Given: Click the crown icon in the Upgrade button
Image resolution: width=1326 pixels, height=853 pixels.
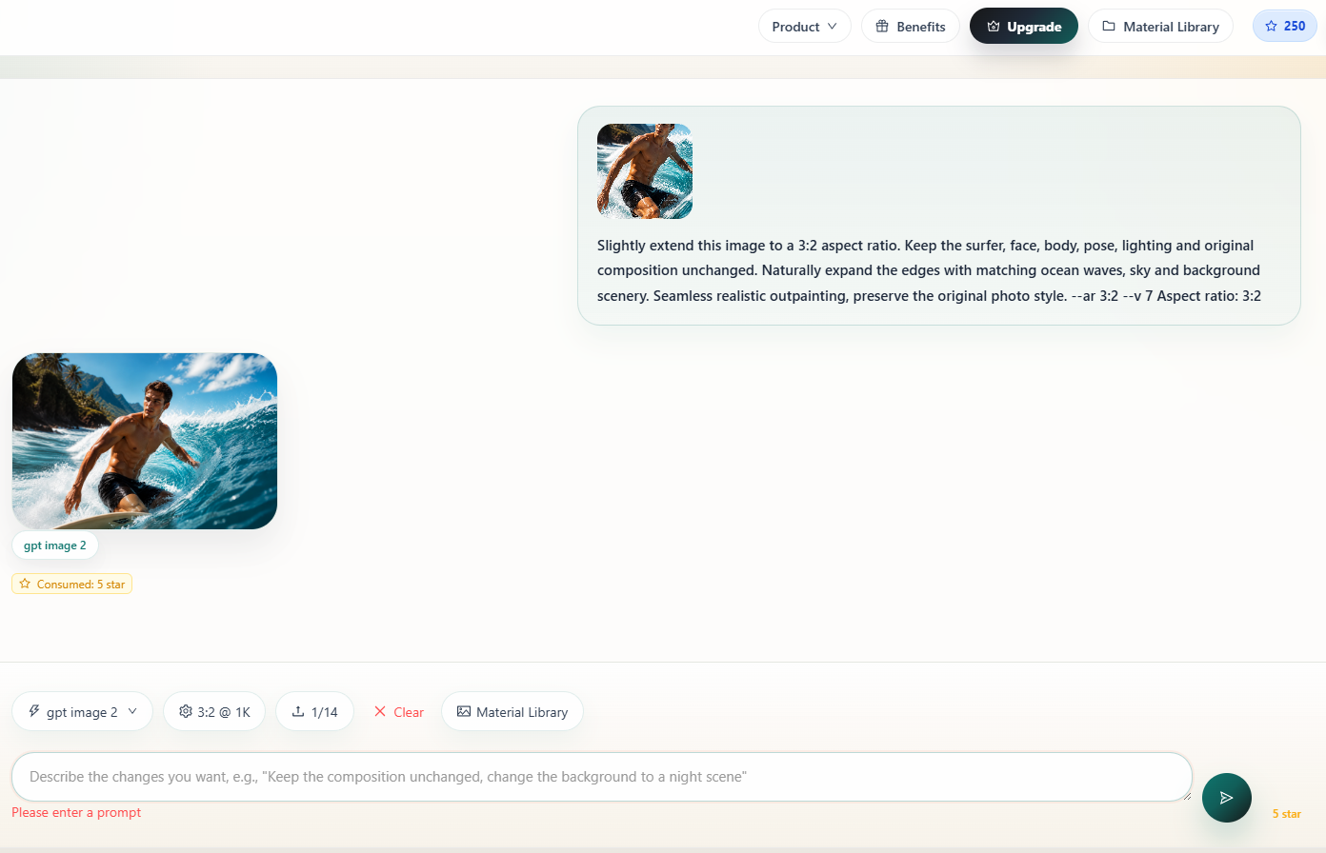Looking at the screenshot, I should click(x=994, y=27).
